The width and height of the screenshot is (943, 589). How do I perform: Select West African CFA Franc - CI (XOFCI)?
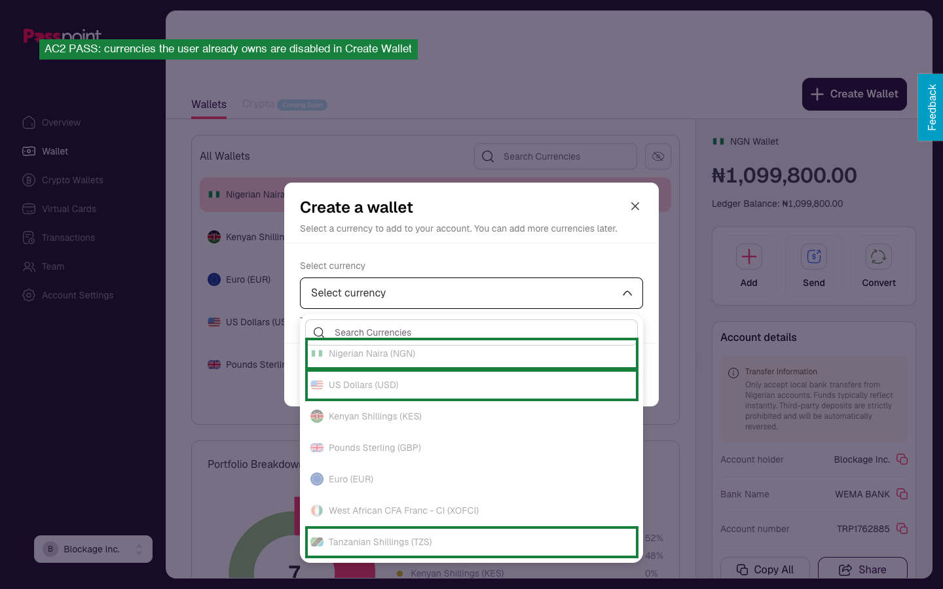(x=471, y=510)
